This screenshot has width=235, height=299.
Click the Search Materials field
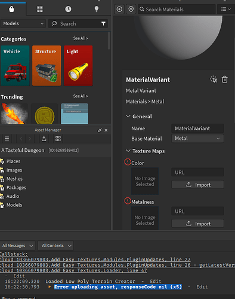(x=177, y=9)
